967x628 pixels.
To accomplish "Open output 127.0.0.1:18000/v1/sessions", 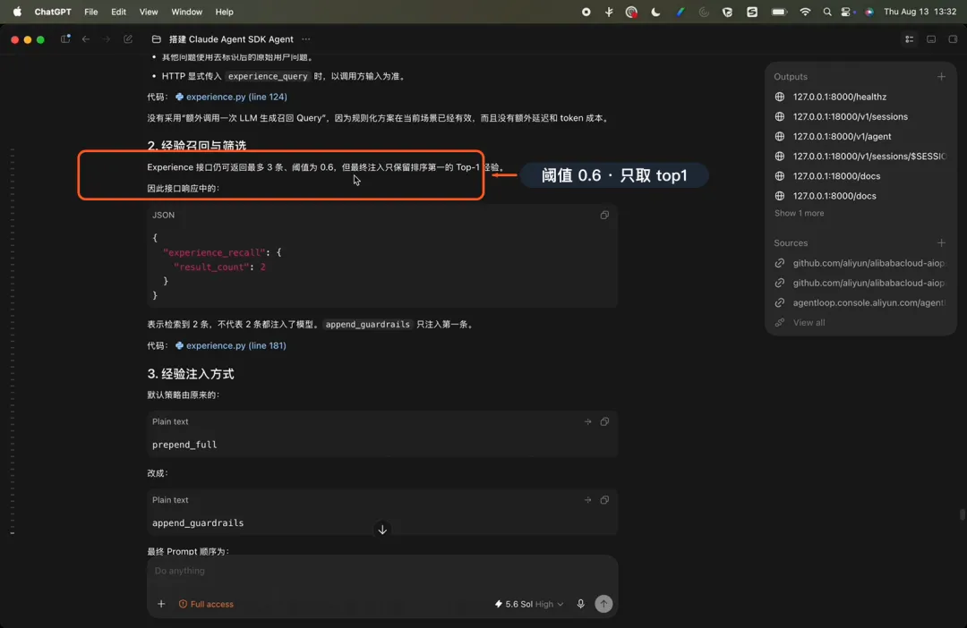I will 850,116.
